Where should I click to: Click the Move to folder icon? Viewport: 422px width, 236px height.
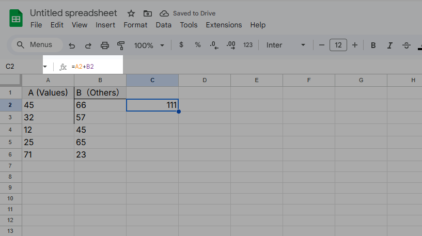tap(148, 13)
